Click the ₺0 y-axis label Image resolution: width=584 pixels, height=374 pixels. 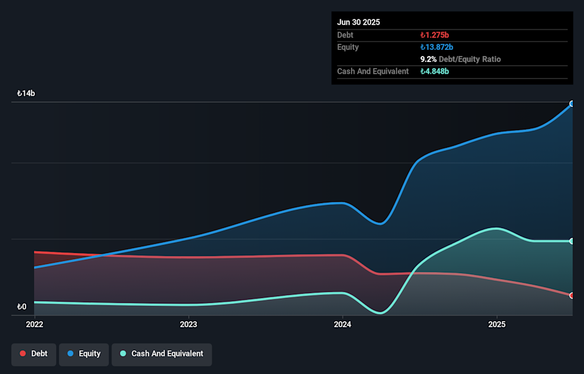click(x=22, y=306)
